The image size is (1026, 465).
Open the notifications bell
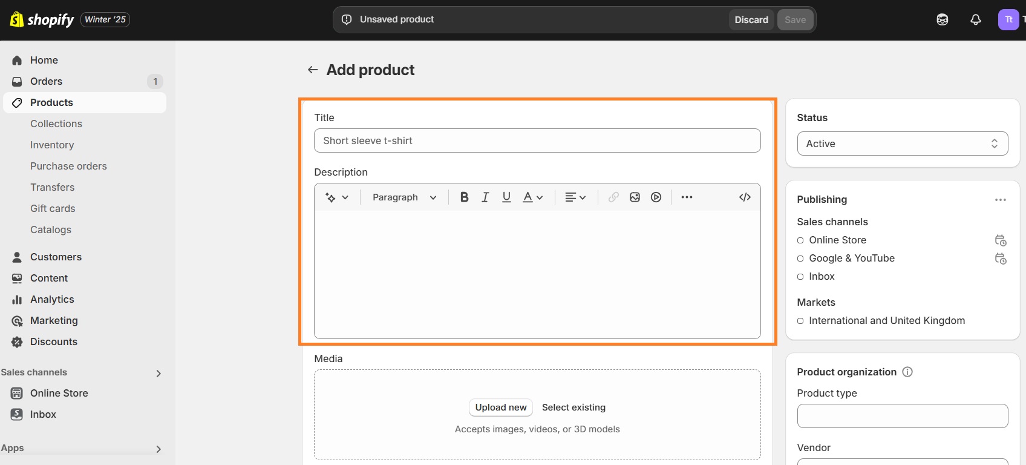point(976,20)
